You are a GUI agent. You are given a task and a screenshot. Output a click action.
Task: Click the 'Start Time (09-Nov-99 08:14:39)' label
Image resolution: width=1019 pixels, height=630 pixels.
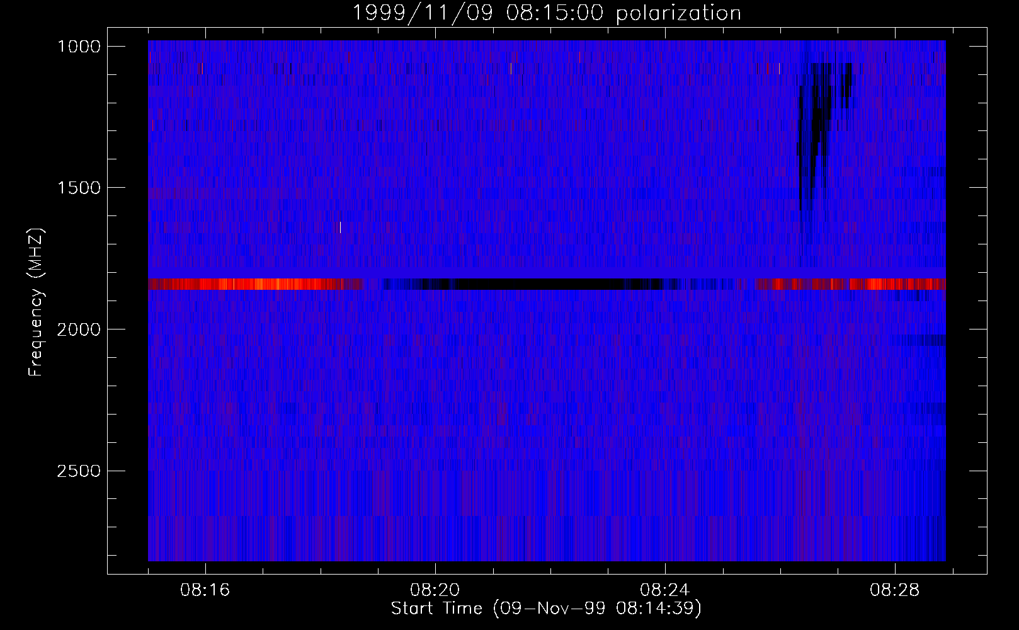pos(546,609)
